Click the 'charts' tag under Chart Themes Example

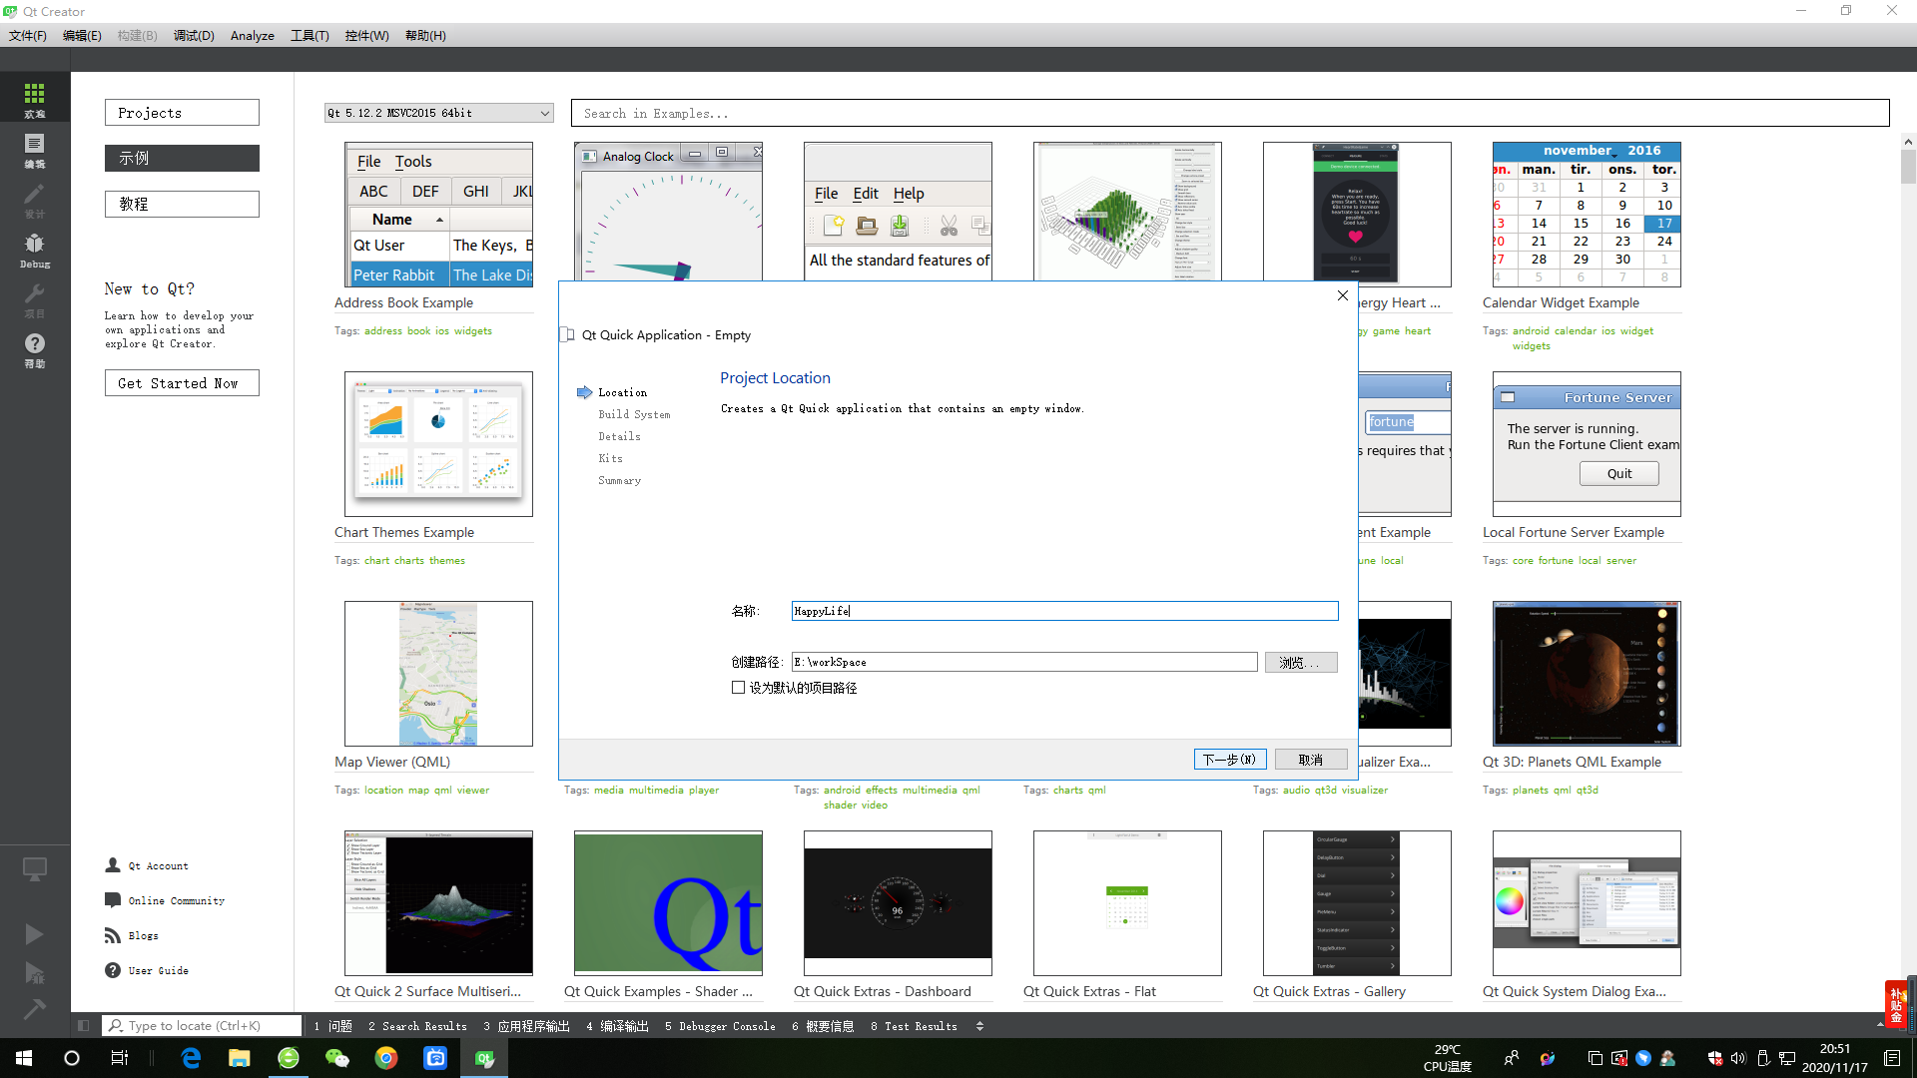point(409,561)
